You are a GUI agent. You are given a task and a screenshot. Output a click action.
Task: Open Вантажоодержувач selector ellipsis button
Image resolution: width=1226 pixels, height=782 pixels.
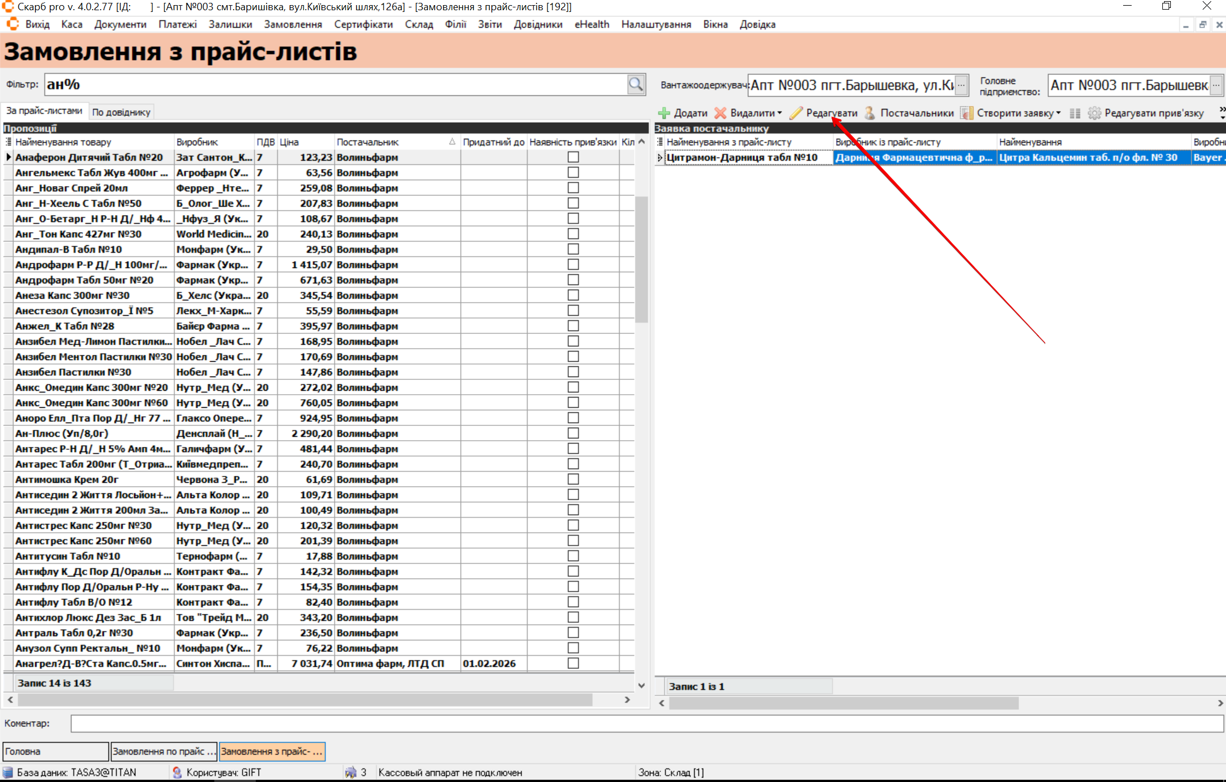coord(961,85)
